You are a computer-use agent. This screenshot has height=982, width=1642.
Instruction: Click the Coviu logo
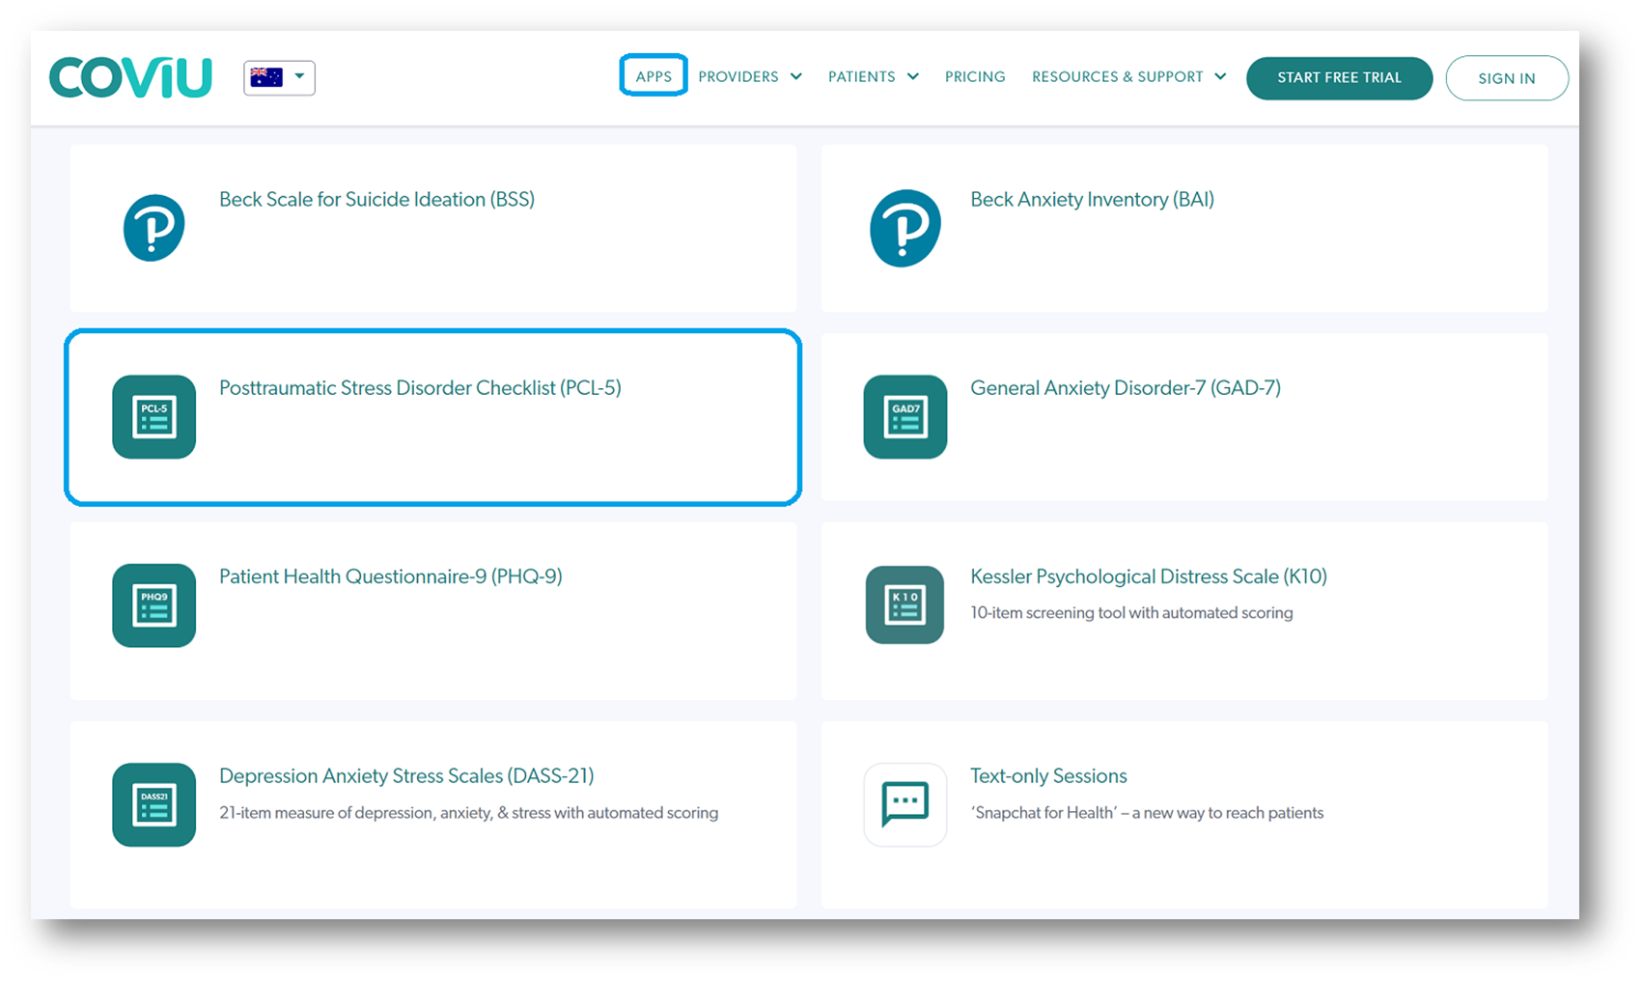(x=130, y=76)
